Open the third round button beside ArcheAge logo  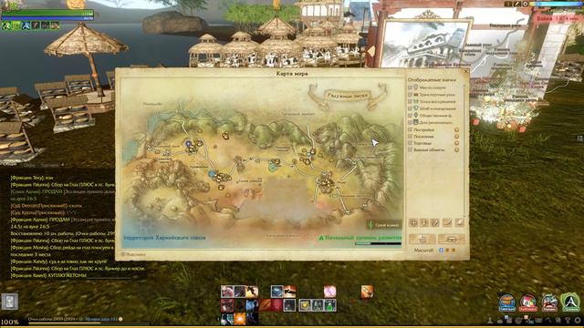pos(549,302)
